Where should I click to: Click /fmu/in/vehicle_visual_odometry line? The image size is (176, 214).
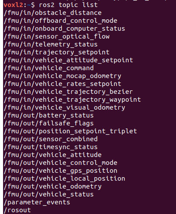coord(65,107)
